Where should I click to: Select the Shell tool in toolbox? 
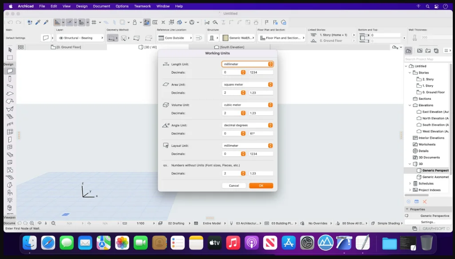(10, 109)
